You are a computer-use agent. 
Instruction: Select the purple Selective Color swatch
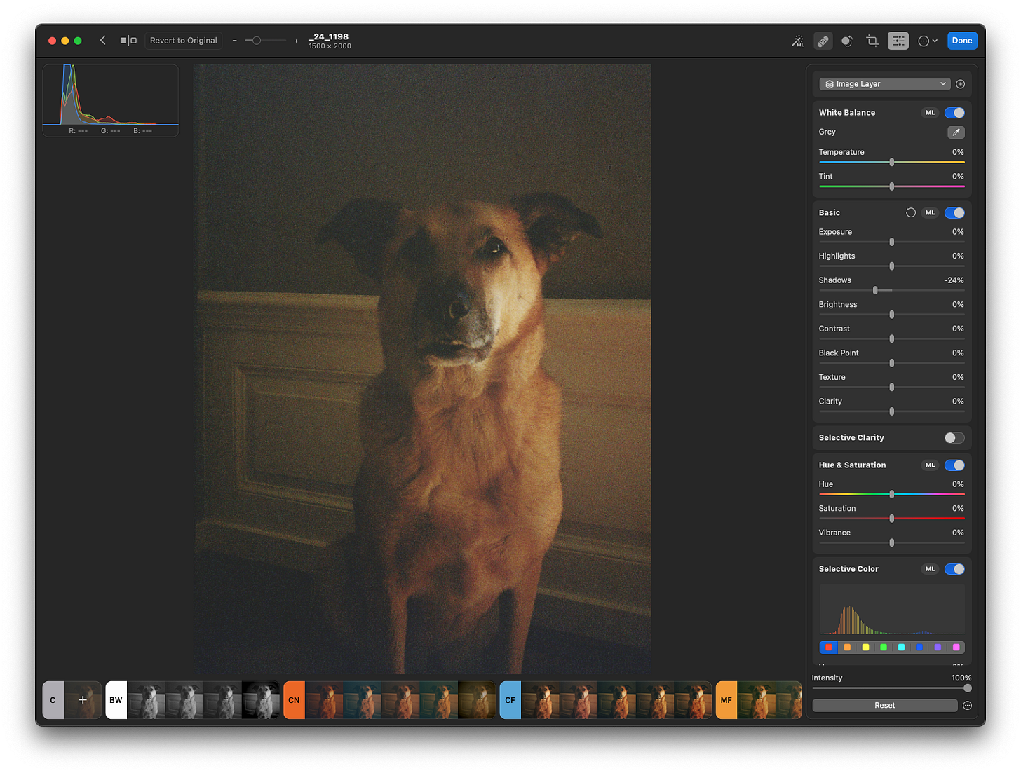pyautogui.click(x=938, y=648)
